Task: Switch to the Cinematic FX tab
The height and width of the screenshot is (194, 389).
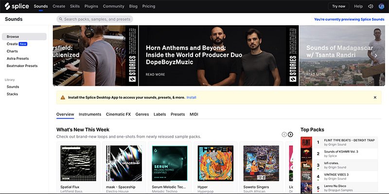Action: (x=118, y=114)
